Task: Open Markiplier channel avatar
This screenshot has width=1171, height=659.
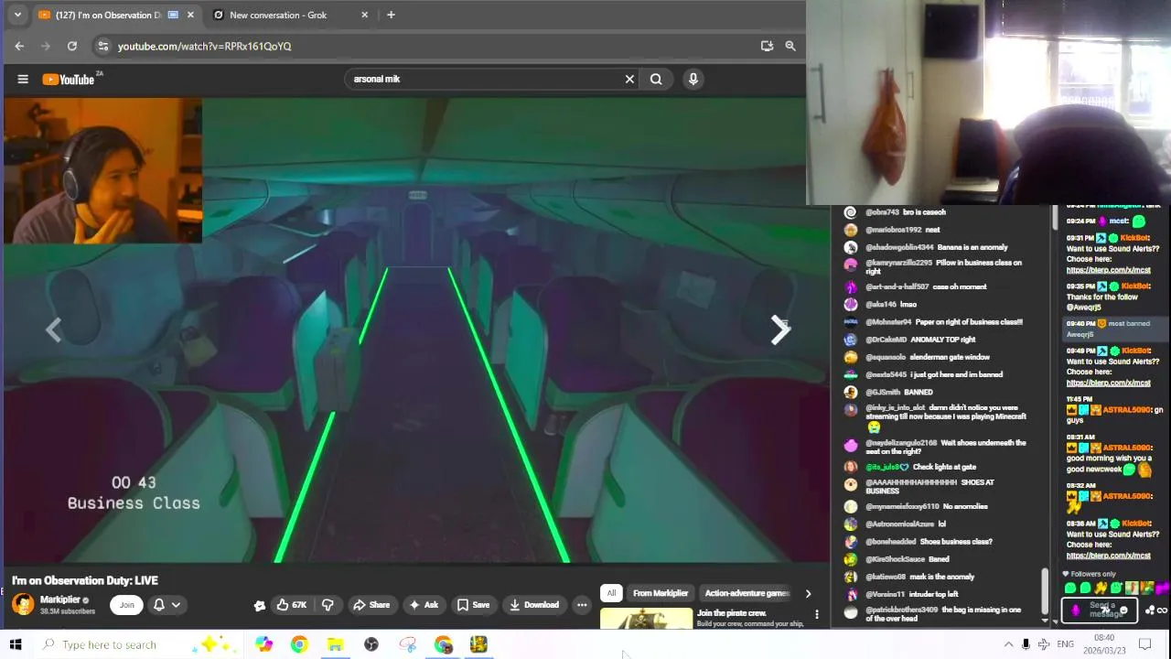Action: click(23, 604)
